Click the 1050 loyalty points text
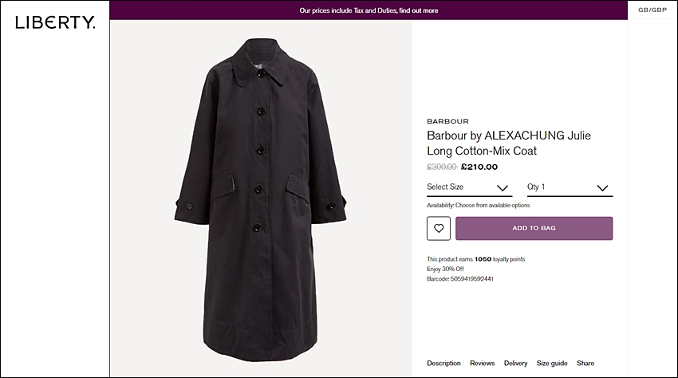Viewport: 678px width, 378px height. click(x=475, y=259)
